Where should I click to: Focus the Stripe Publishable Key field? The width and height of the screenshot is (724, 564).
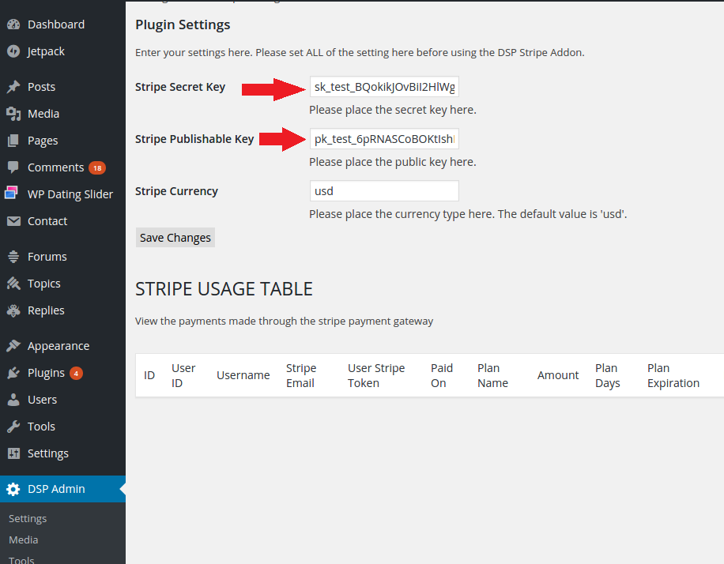pyautogui.click(x=384, y=139)
